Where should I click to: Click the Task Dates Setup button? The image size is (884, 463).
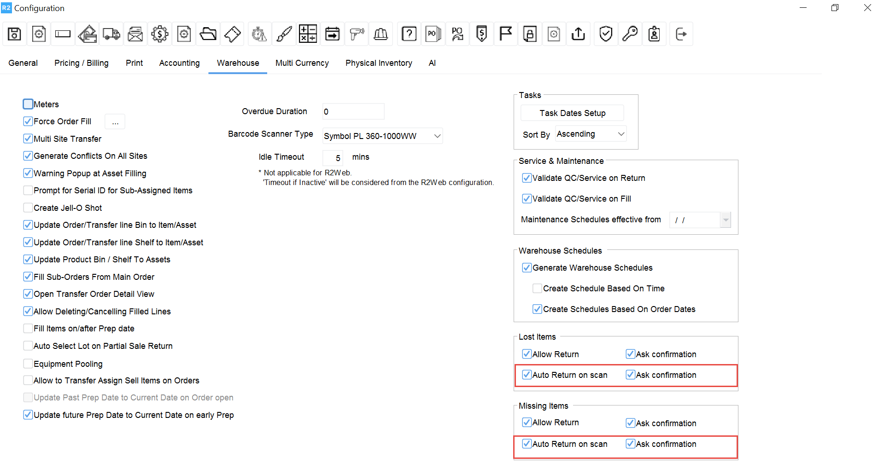[572, 113]
